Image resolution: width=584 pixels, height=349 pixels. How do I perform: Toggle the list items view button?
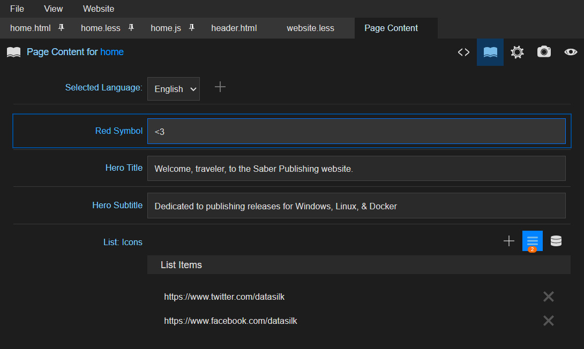coord(532,241)
